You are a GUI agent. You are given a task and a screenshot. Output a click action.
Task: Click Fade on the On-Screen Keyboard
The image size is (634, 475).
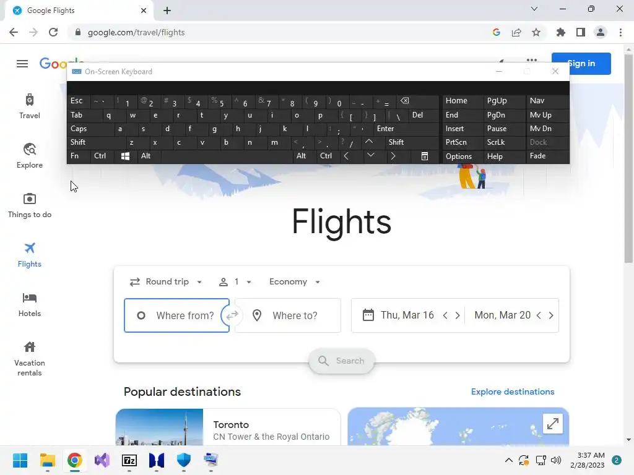pos(547,156)
